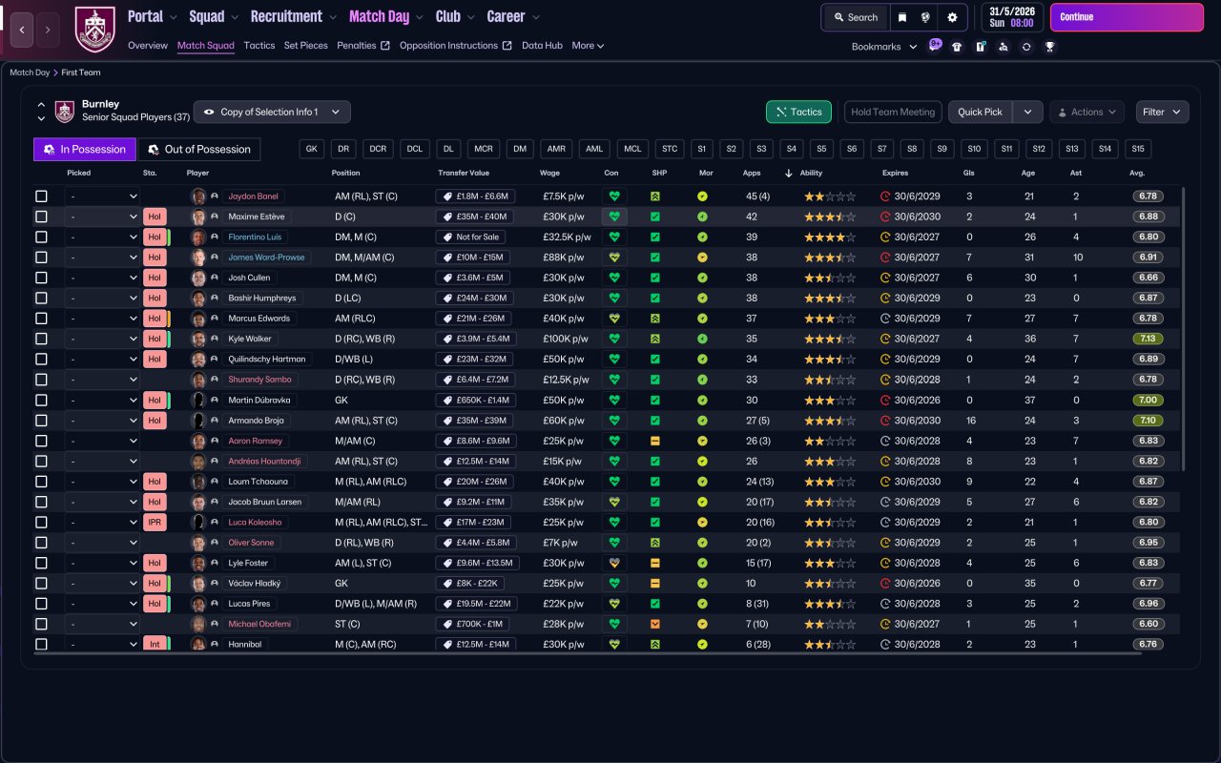Select the S1 substitute slot button
The width and height of the screenshot is (1221, 763).
[702, 149]
